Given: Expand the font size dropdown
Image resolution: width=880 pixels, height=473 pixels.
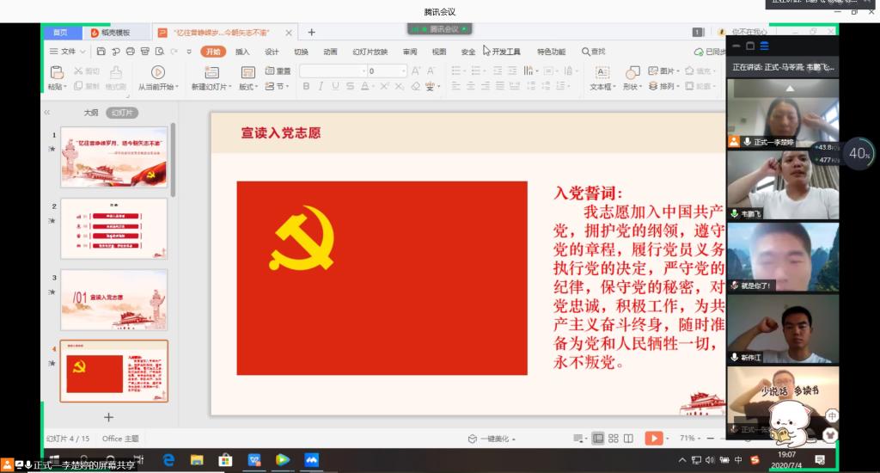Looking at the screenshot, I should point(404,71).
